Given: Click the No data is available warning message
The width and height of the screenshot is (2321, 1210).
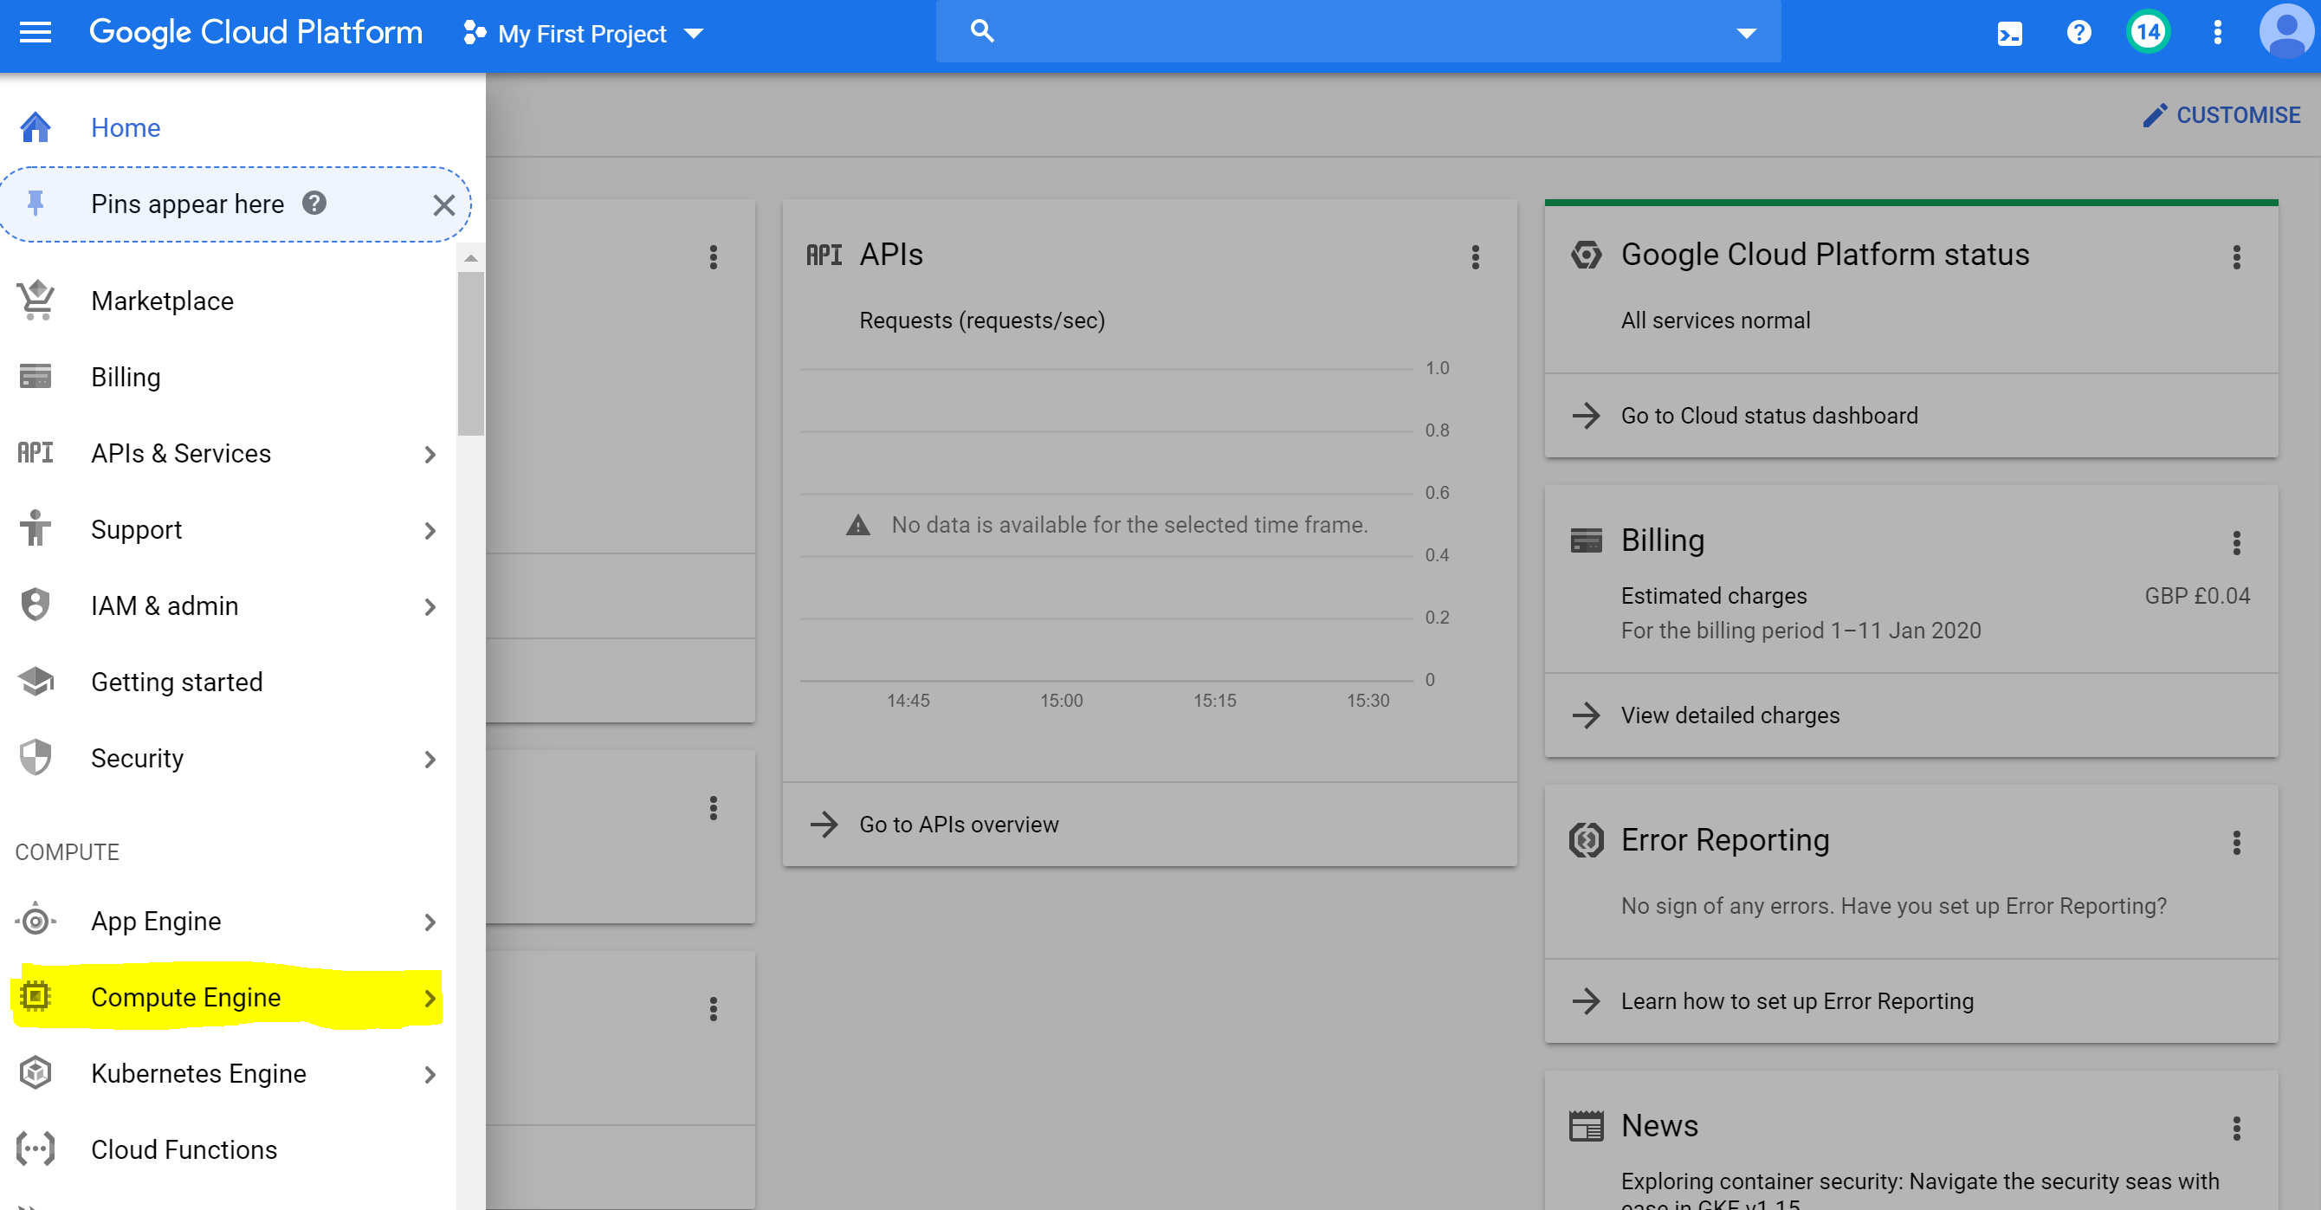Looking at the screenshot, I should click(1108, 525).
